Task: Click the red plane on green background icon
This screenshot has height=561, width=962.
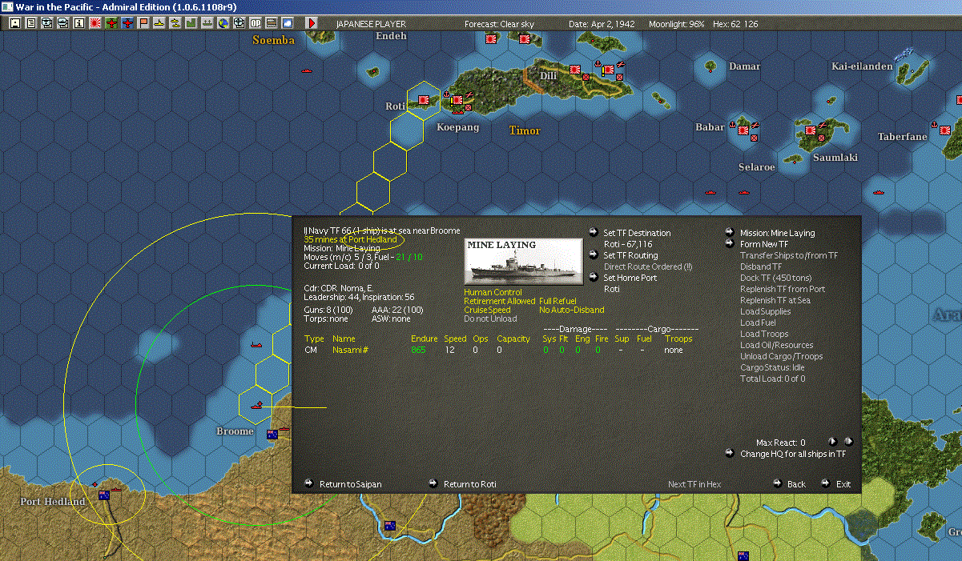Action: pyautogui.click(x=111, y=23)
